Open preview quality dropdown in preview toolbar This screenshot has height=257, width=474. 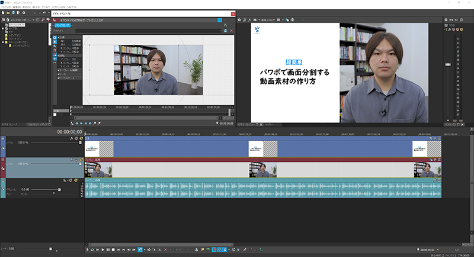(x=268, y=20)
